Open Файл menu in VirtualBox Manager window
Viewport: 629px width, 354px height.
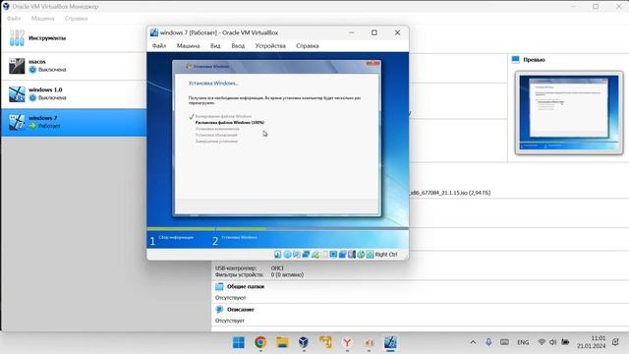[x=14, y=19]
